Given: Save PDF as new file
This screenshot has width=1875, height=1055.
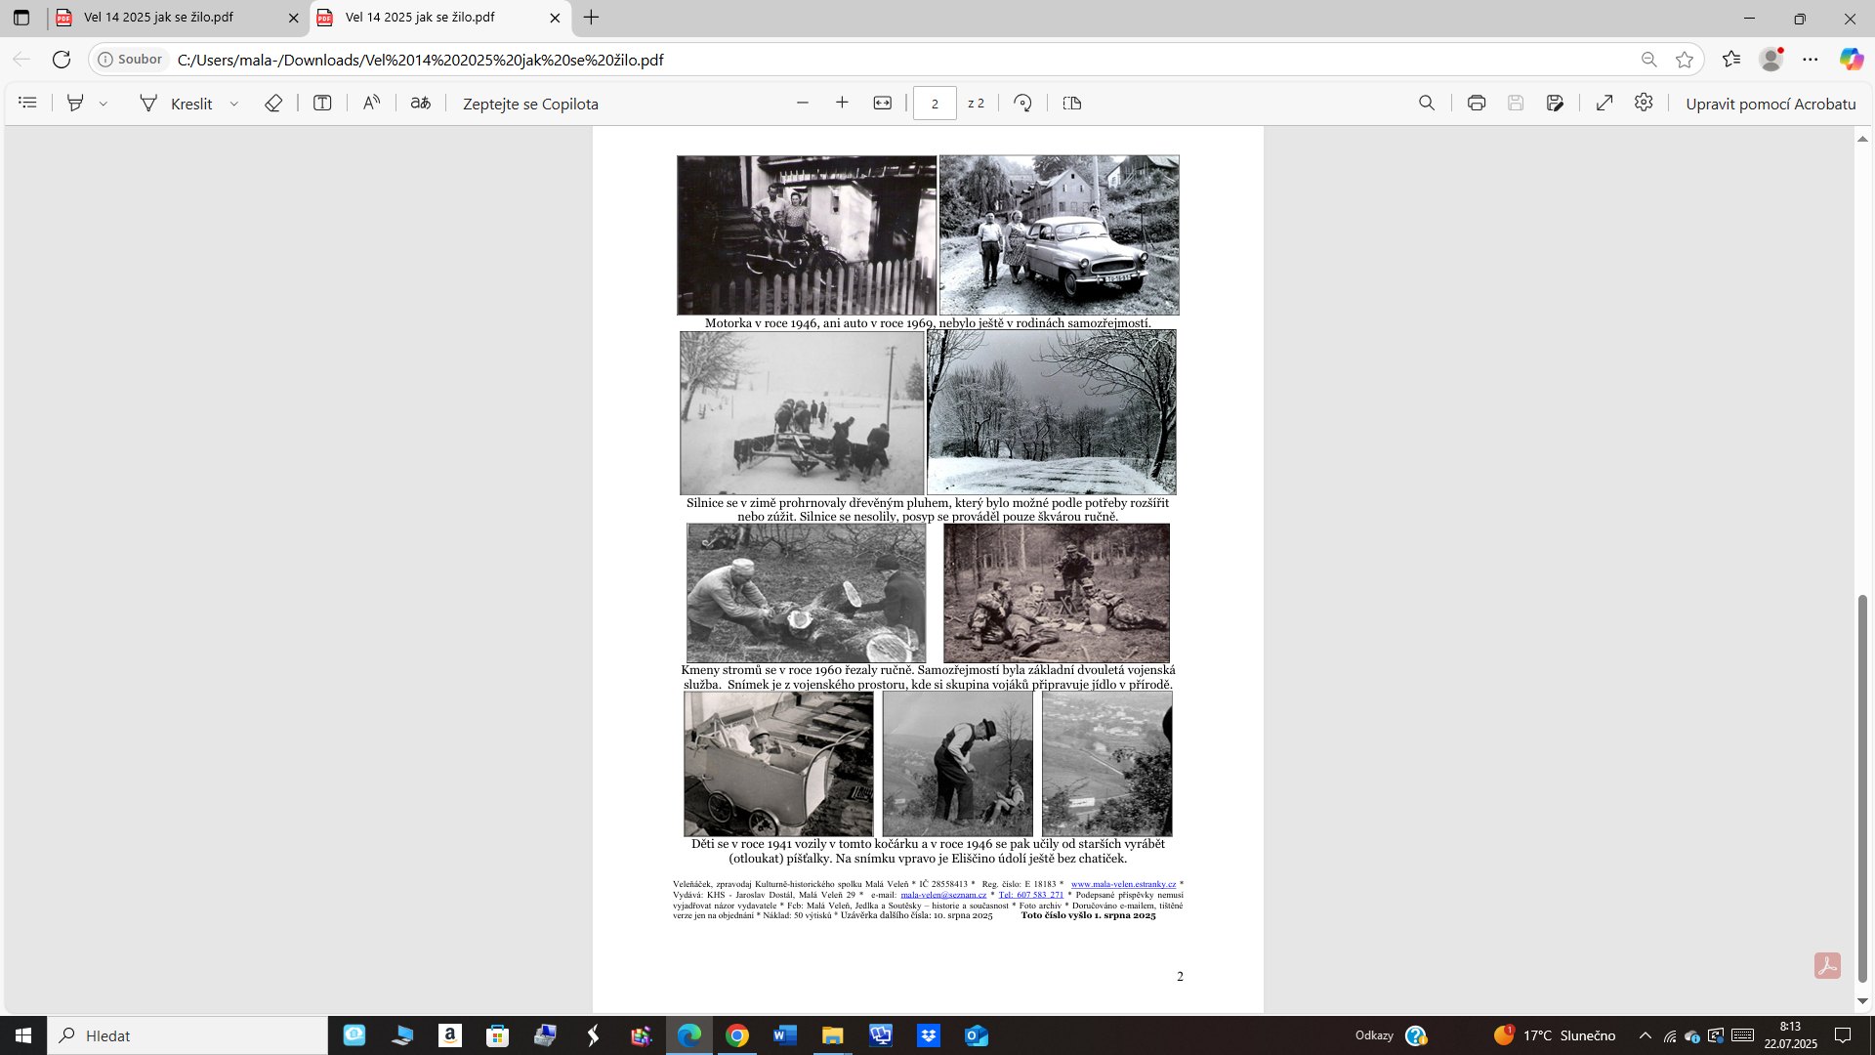Looking at the screenshot, I should tap(1556, 103).
